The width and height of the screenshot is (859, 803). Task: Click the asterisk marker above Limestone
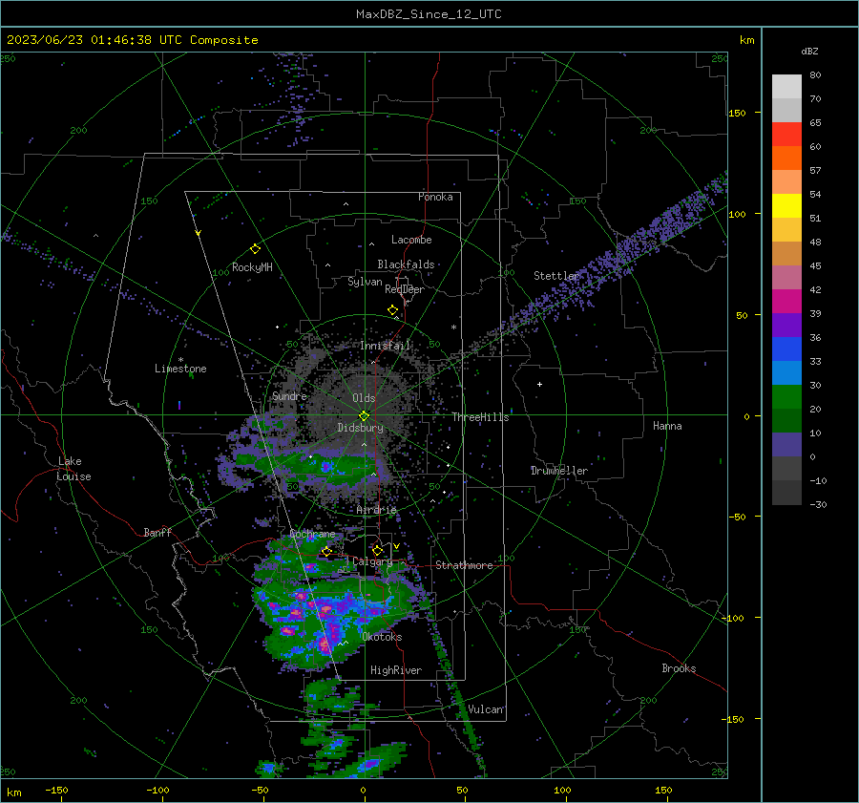180,360
